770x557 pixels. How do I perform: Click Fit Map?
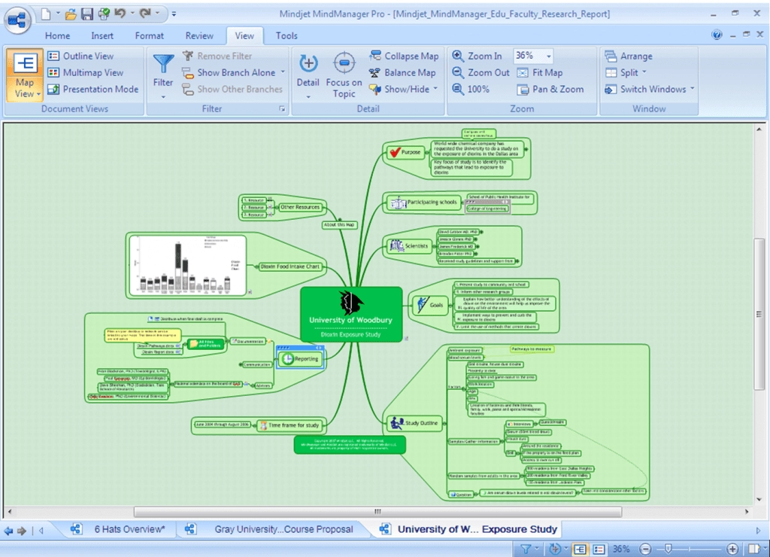[x=540, y=73]
